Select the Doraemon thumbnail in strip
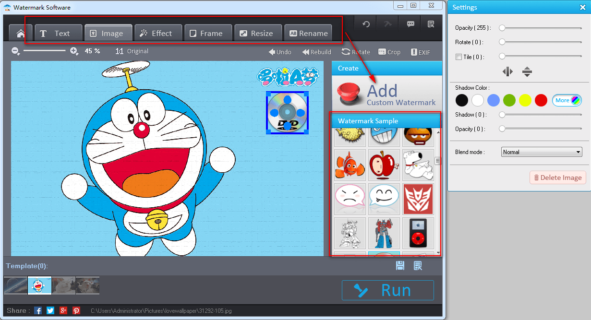591x320 pixels. [40, 285]
